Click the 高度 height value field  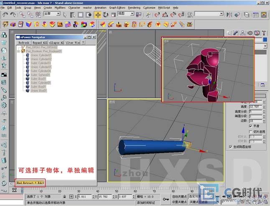[255, 107]
